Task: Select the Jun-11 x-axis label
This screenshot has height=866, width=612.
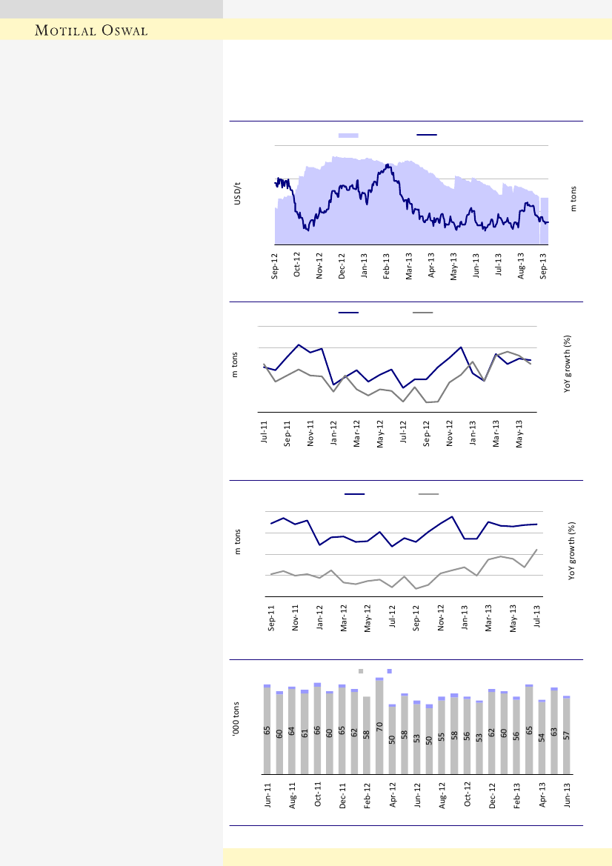Action: (267, 793)
